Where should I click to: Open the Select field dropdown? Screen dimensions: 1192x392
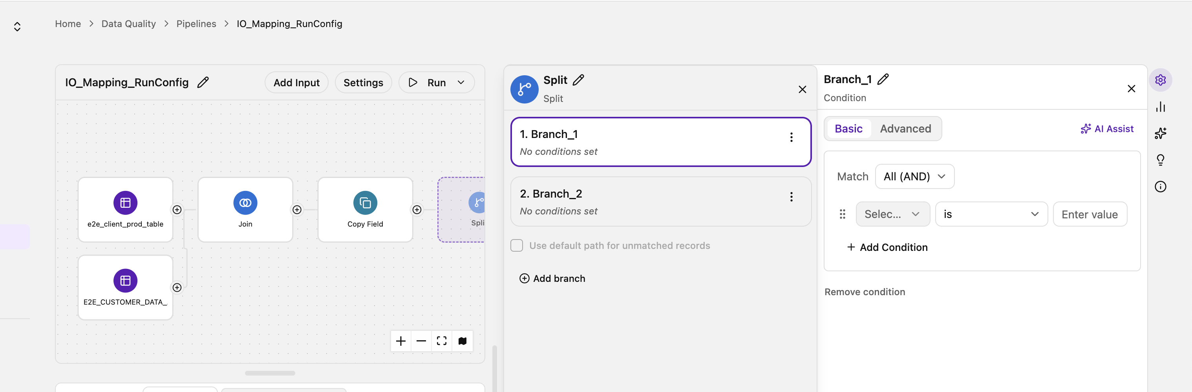point(892,214)
